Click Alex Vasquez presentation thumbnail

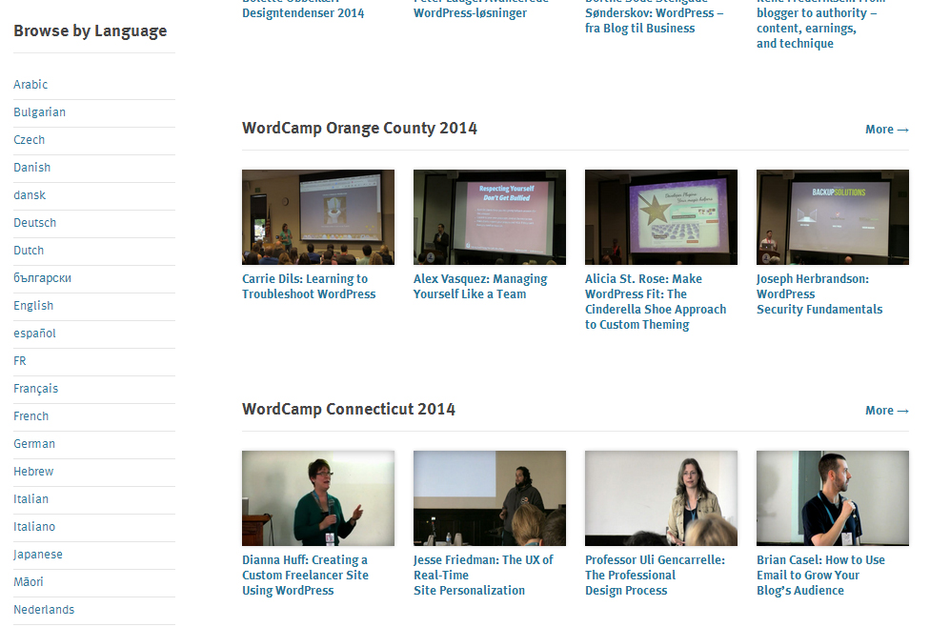click(x=489, y=217)
